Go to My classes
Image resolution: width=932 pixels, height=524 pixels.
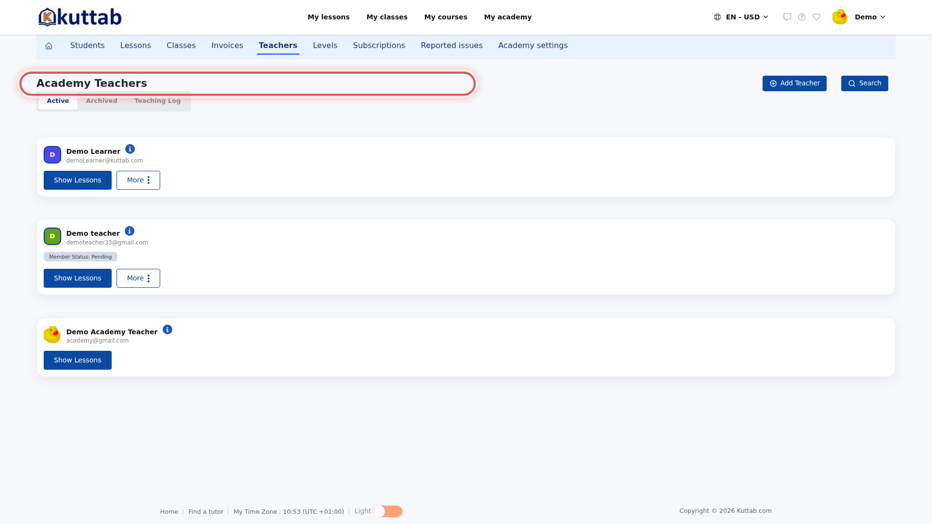click(387, 17)
